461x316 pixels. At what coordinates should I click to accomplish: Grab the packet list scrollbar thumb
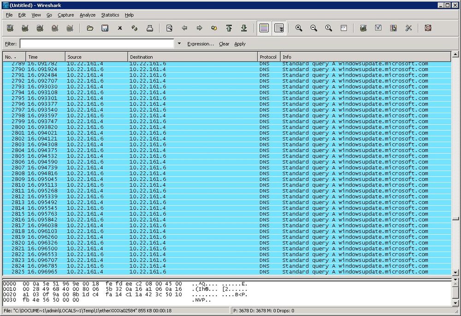coord(455,218)
